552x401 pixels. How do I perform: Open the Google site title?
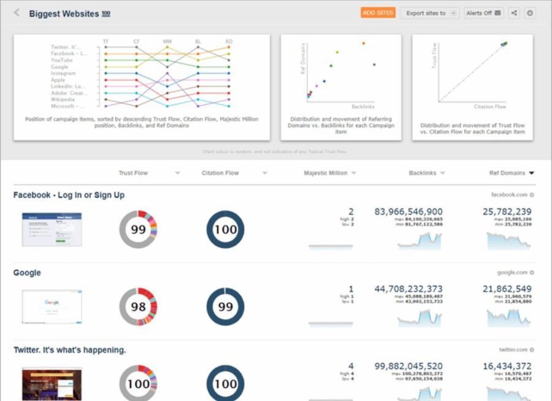point(27,273)
